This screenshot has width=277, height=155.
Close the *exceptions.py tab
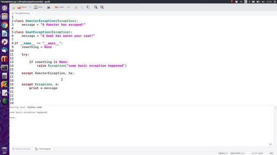pos(32,13)
